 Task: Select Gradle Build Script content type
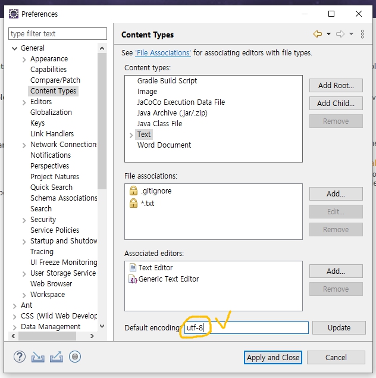167,80
